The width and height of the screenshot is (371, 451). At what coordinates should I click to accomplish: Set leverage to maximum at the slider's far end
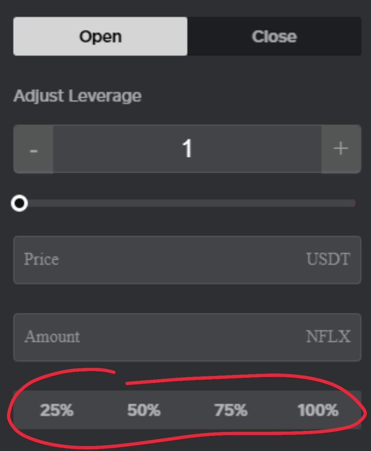click(x=353, y=203)
